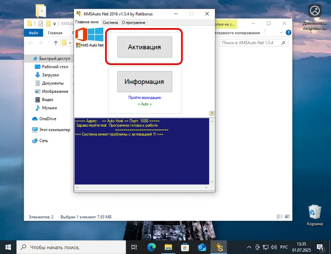Launch Microsoft Edge from taskbar

point(151,247)
